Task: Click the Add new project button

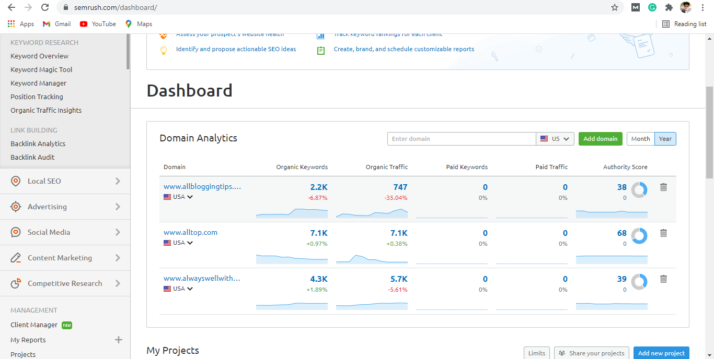Action: [x=661, y=353]
